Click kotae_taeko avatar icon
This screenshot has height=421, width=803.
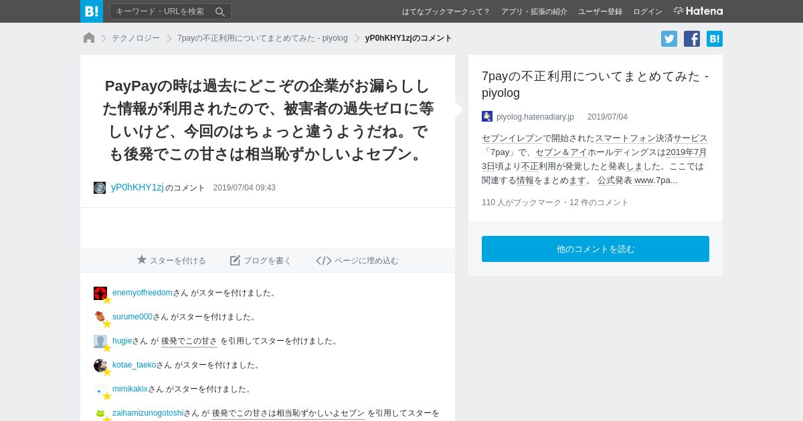[x=100, y=366]
